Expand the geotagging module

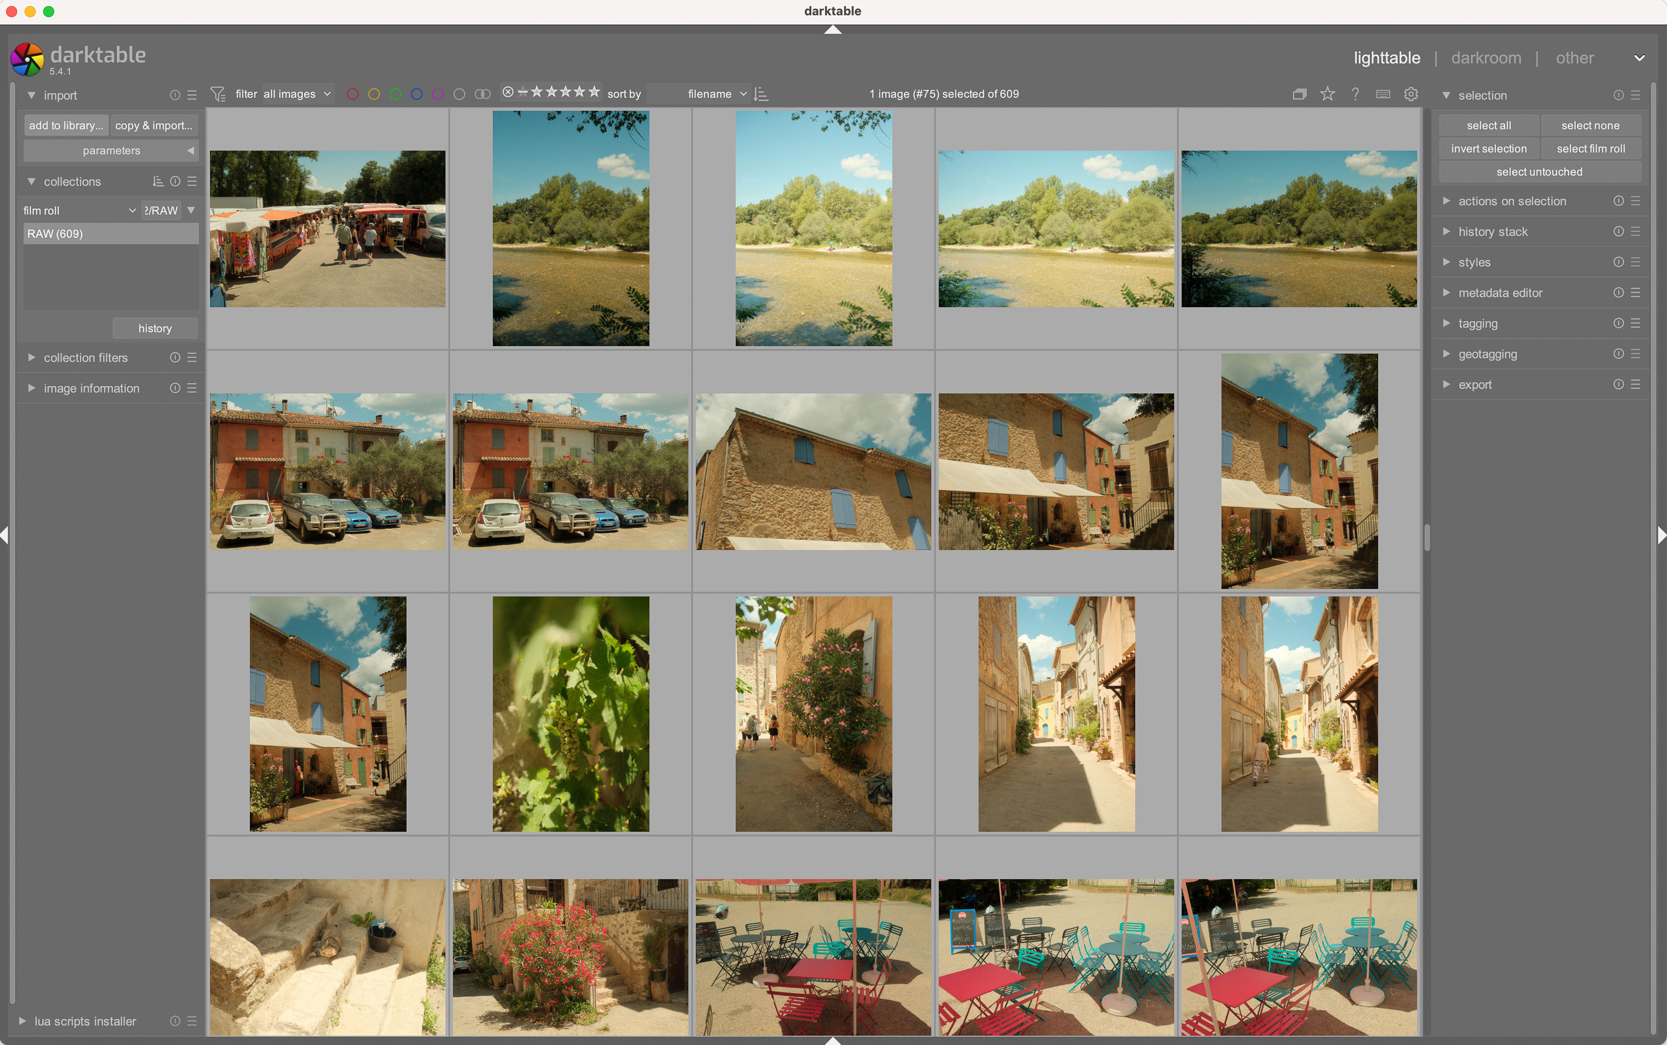point(1446,354)
